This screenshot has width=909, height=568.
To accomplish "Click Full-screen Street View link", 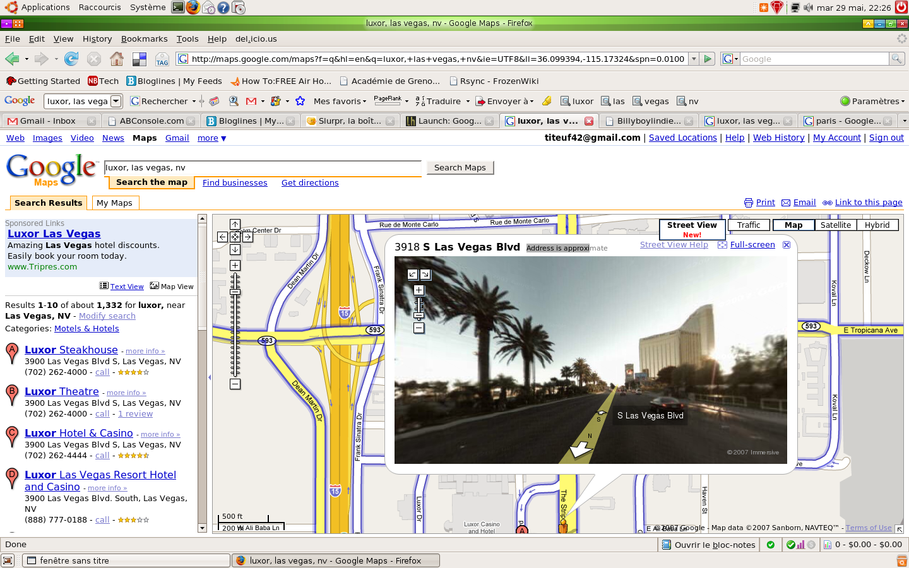I will (x=752, y=245).
